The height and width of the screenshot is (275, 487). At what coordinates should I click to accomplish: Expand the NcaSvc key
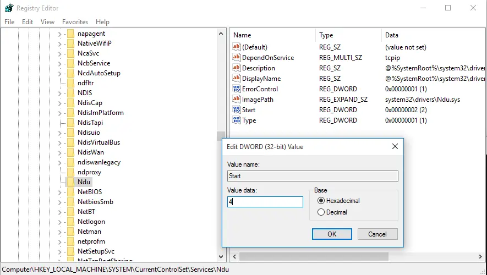(59, 54)
